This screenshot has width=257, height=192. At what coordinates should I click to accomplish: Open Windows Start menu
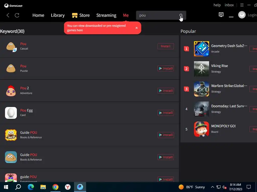(x=6, y=187)
